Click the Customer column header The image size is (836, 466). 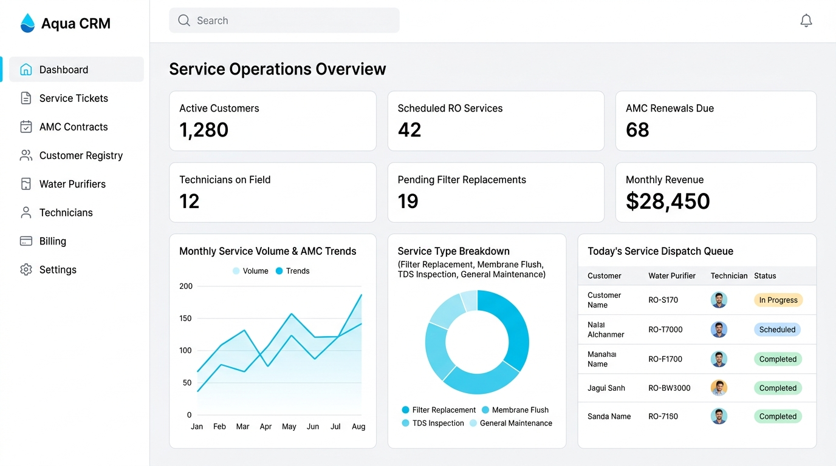coord(605,275)
